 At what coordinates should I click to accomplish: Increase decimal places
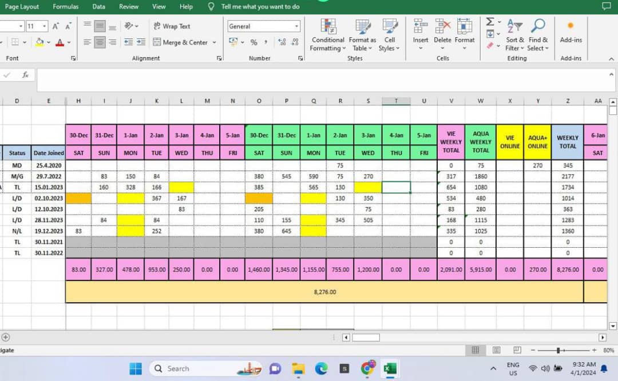[x=282, y=42]
